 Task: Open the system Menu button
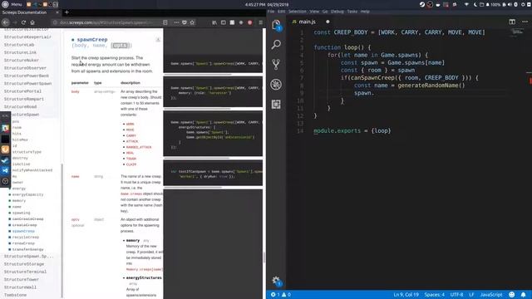point(12,4)
